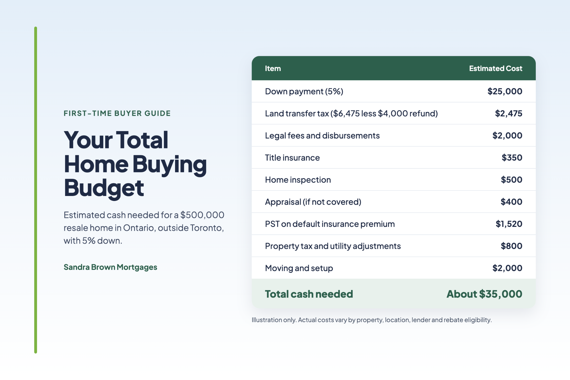The width and height of the screenshot is (570, 380).
Task: Click the 'FIRST-TIME BUYER GUIDE' label
Action: (117, 113)
